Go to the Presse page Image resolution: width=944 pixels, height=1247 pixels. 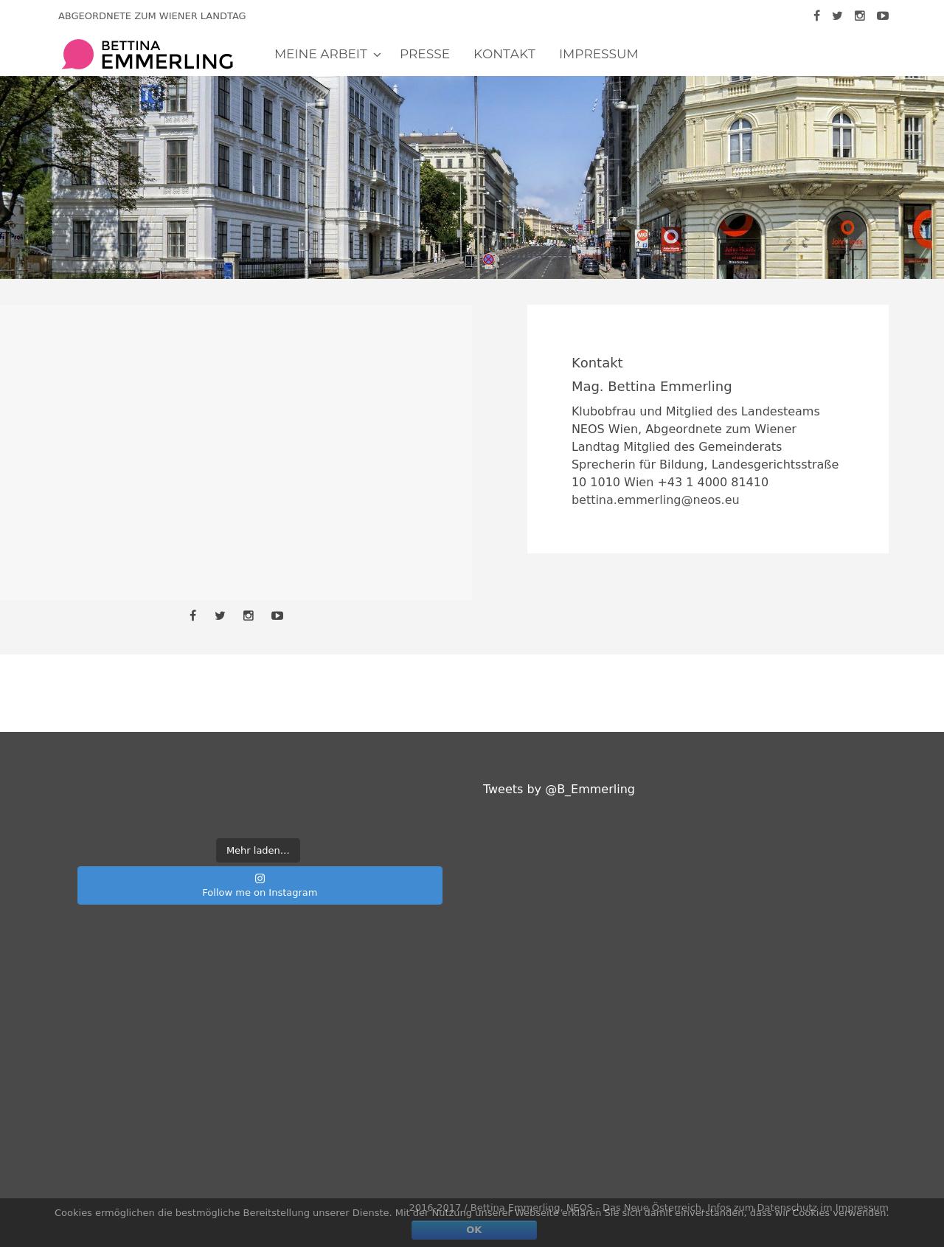click(425, 54)
